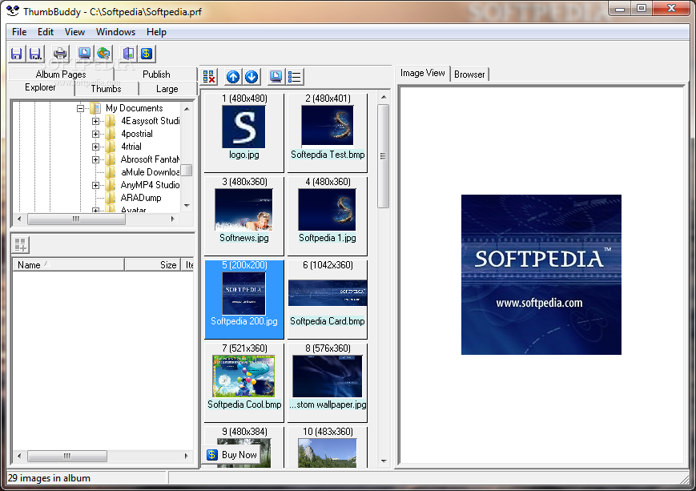Click thumbnail list scroll down arrow
This screenshot has height=491, width=696.
tap(384, 461)
